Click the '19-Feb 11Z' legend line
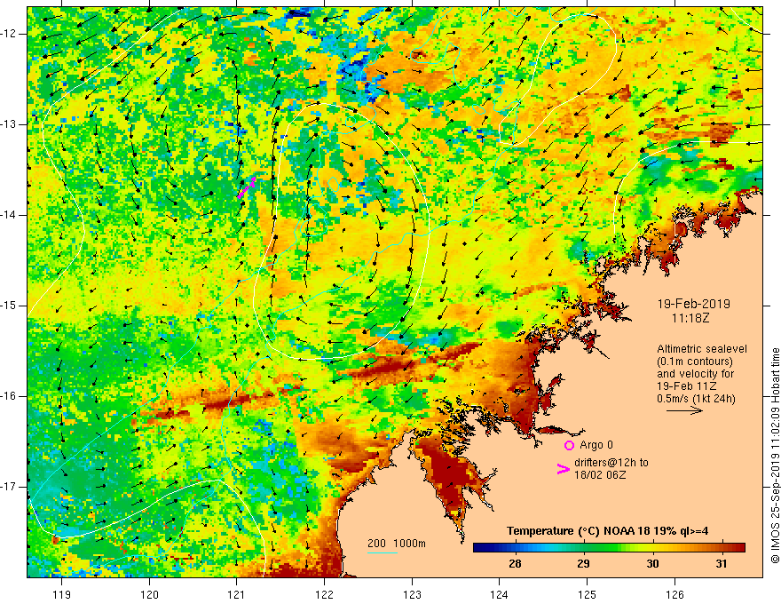This screenshot has width=781, height=604. tap(687, 386)
